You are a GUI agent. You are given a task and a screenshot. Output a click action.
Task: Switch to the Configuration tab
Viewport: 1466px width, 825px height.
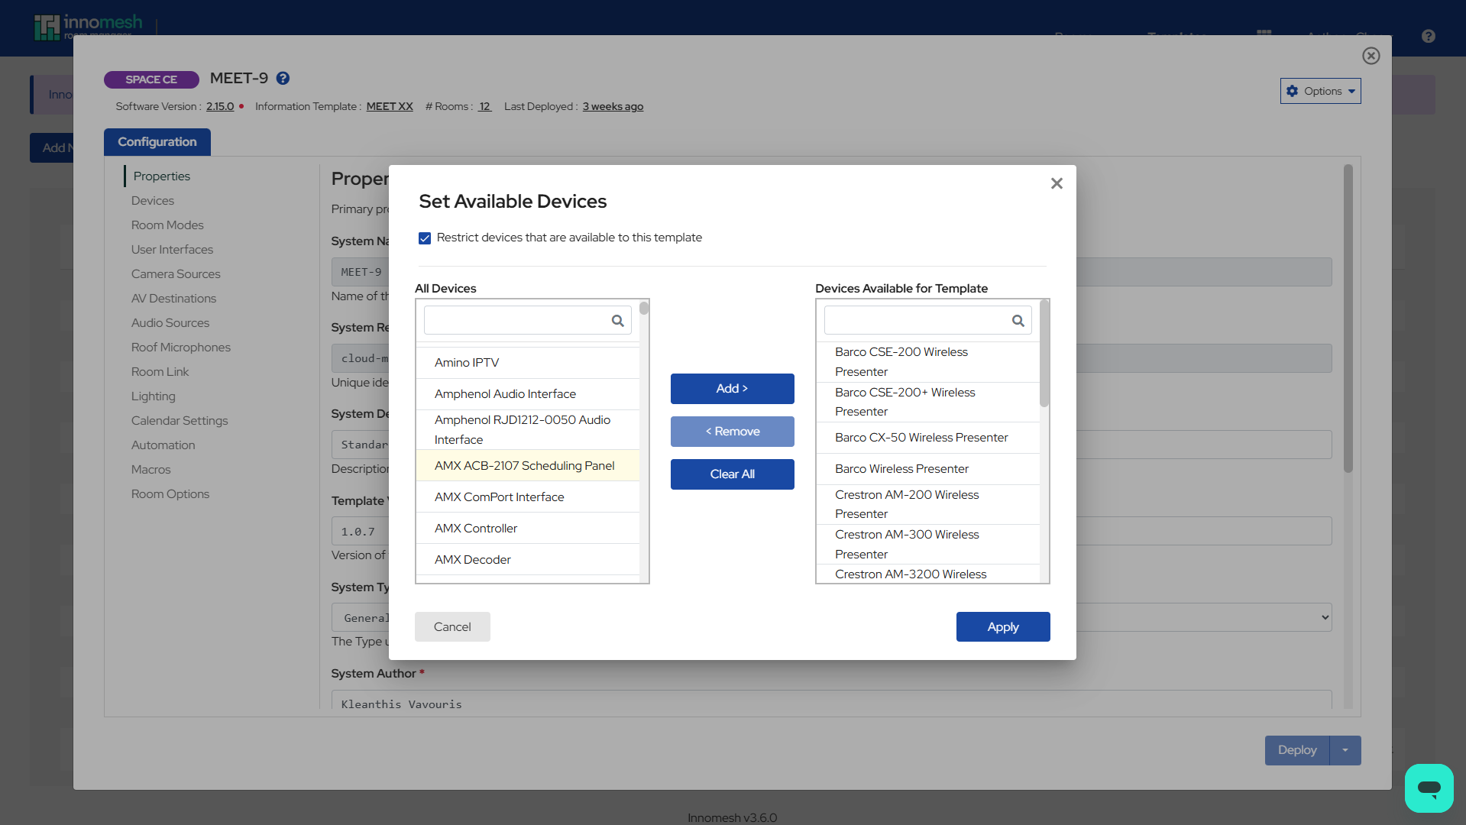point(157,142)
